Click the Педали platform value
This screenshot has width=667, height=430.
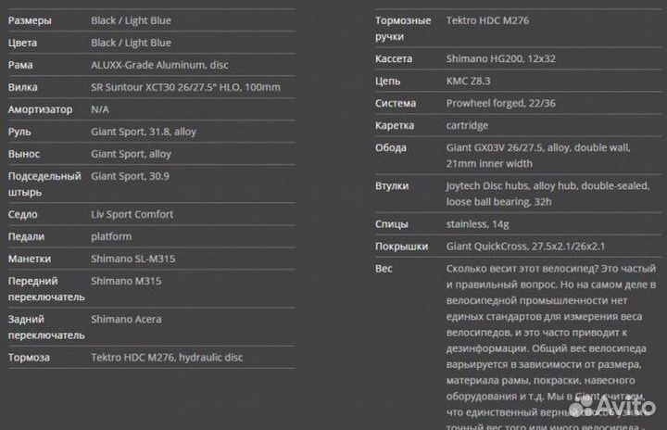point(111,236)
